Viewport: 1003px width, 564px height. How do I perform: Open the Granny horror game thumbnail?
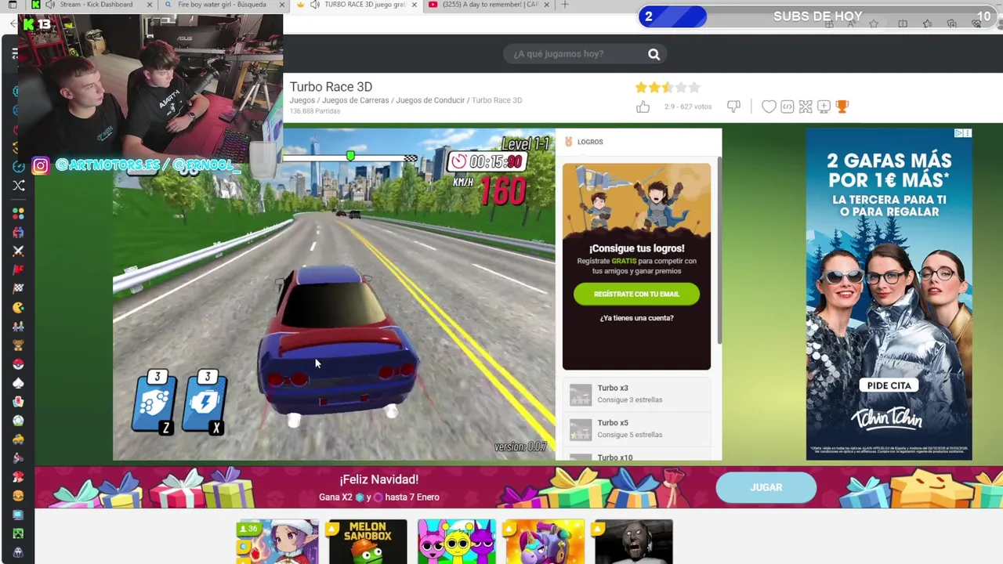633,541
